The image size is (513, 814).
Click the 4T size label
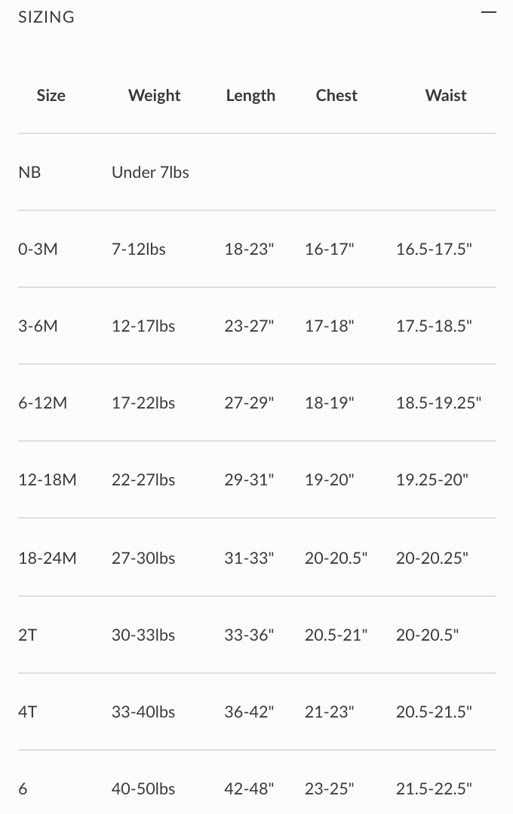tap(27, 712)
